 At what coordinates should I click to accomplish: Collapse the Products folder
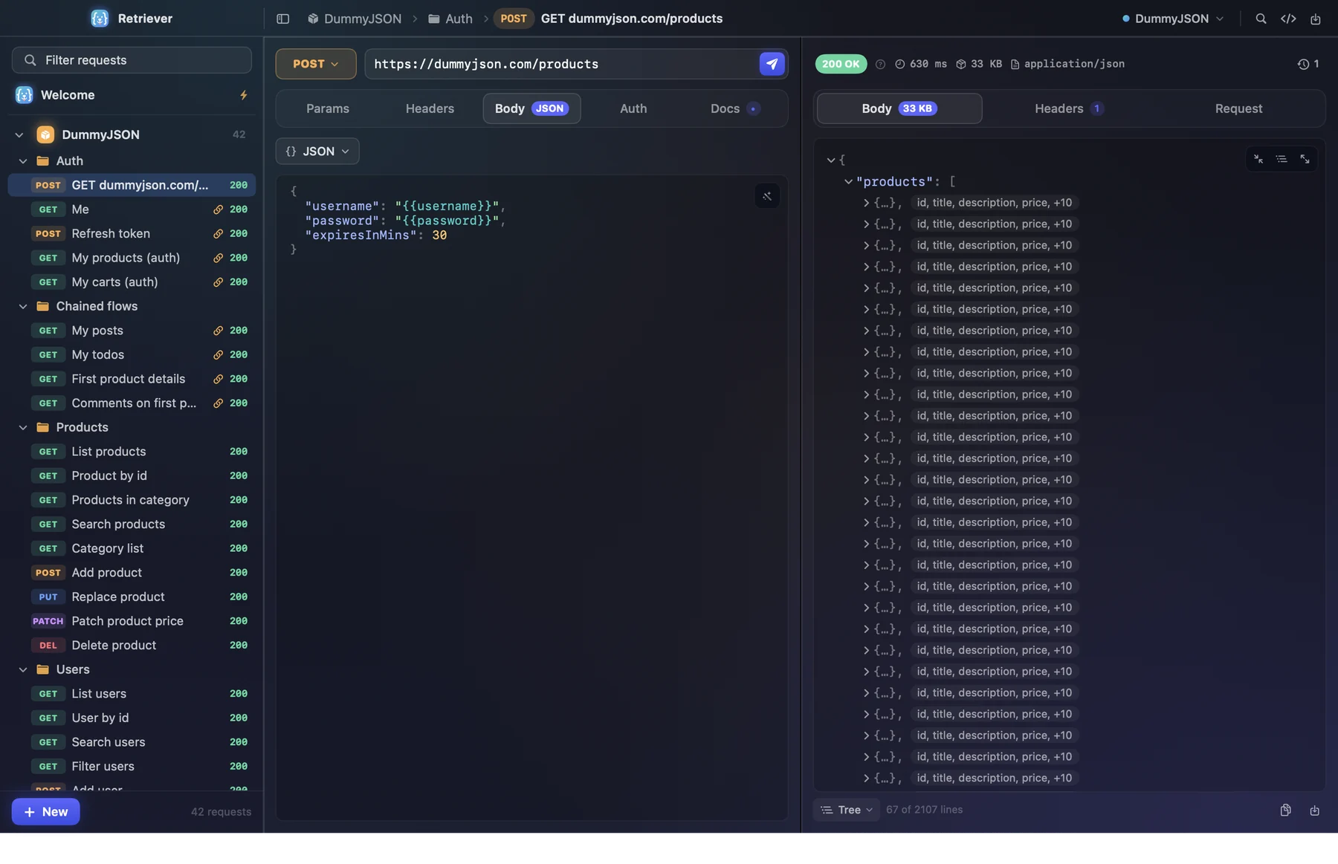(x=23, y=427)
